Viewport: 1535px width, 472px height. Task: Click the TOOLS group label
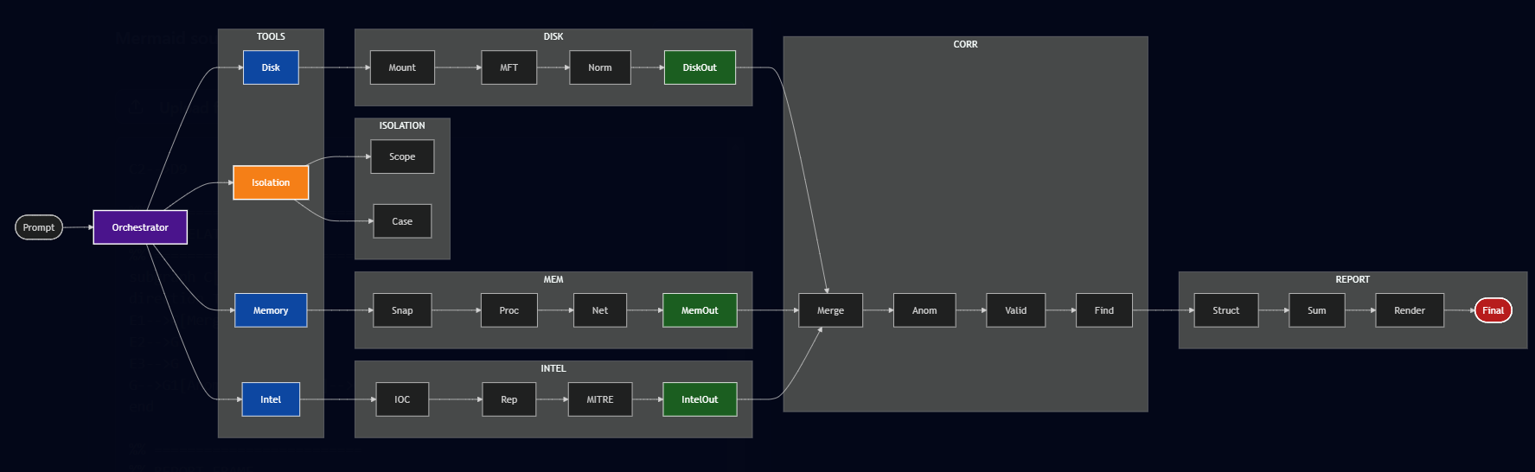point(271,36)
